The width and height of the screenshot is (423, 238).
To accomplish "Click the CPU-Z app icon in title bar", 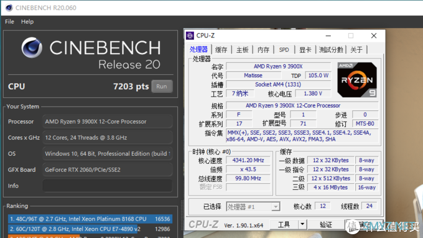I will 190,36.
